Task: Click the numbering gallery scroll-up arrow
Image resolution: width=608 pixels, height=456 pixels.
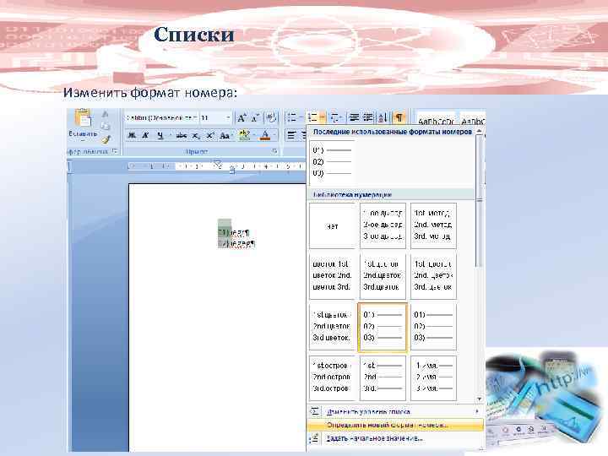Action: [x=480, y=132]
